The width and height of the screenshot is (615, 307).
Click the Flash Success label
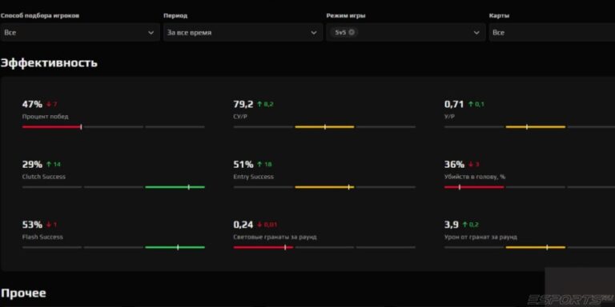pyautogui.click(x=42, y=237)
